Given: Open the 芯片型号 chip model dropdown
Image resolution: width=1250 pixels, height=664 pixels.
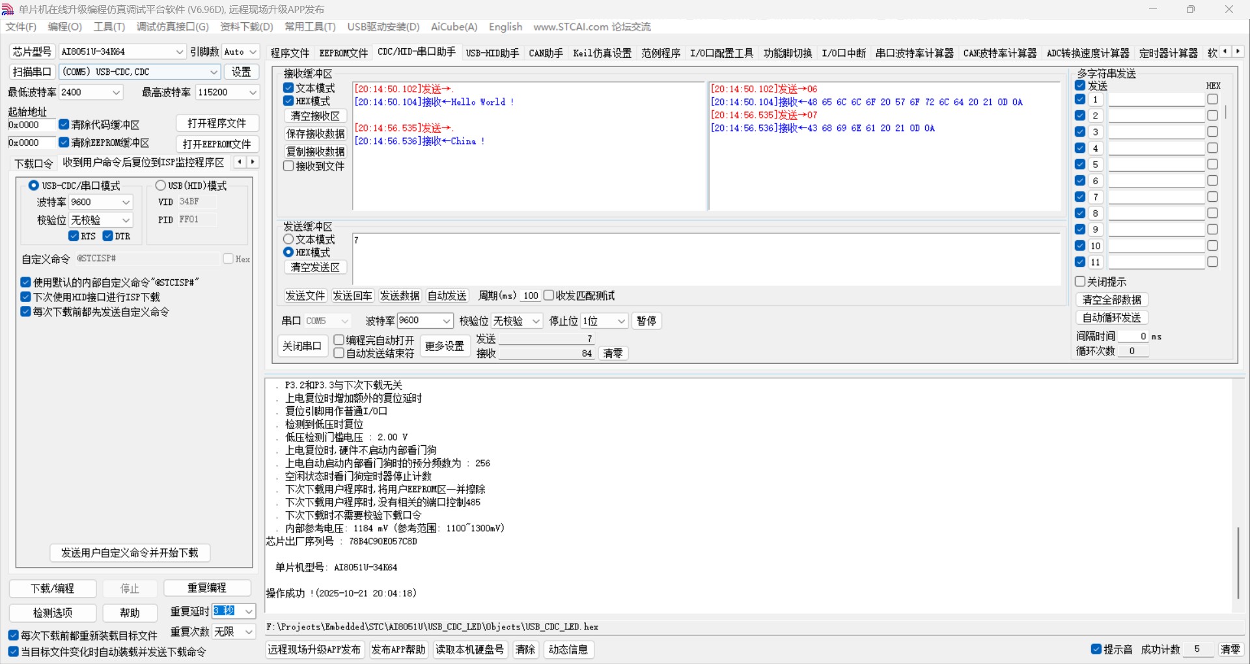Looking at the screenshot, I should (x=179, y=52).
